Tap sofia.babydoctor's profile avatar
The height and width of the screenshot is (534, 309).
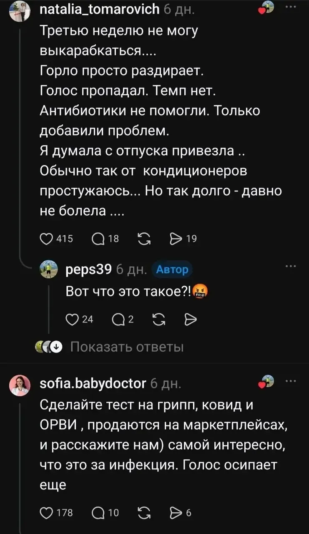[20, 385]
